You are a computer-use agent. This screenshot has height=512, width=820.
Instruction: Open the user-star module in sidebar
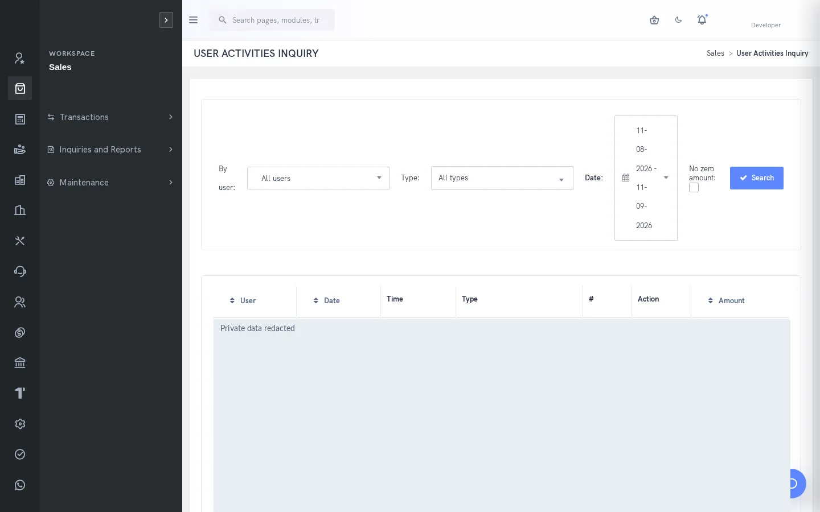20,58
